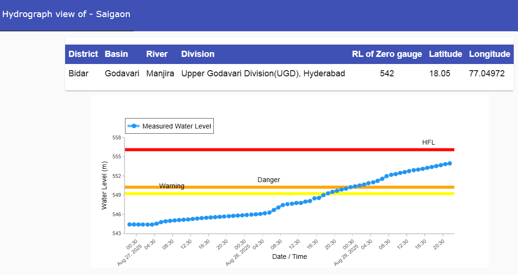518x275 pixels.
Task: Select the Bidar district cell
Action: pos(78,73)
